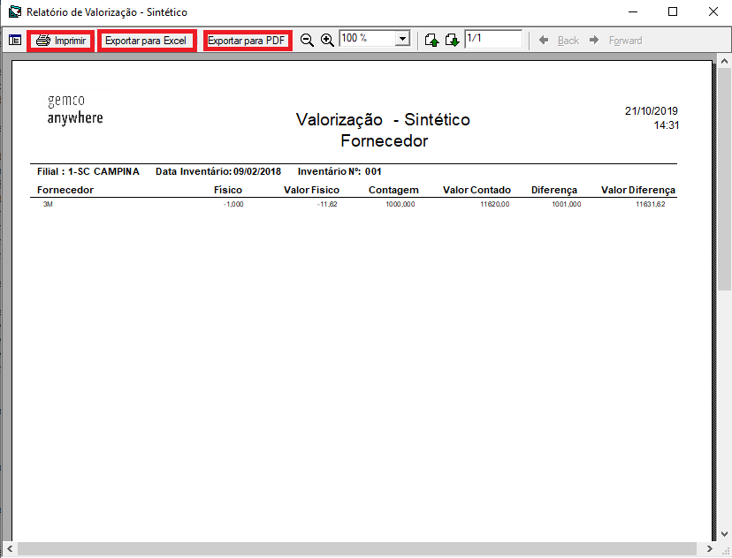The image size is (732, 558).
Task: Navigate Forward in report history
Action: tap(616, 41)
